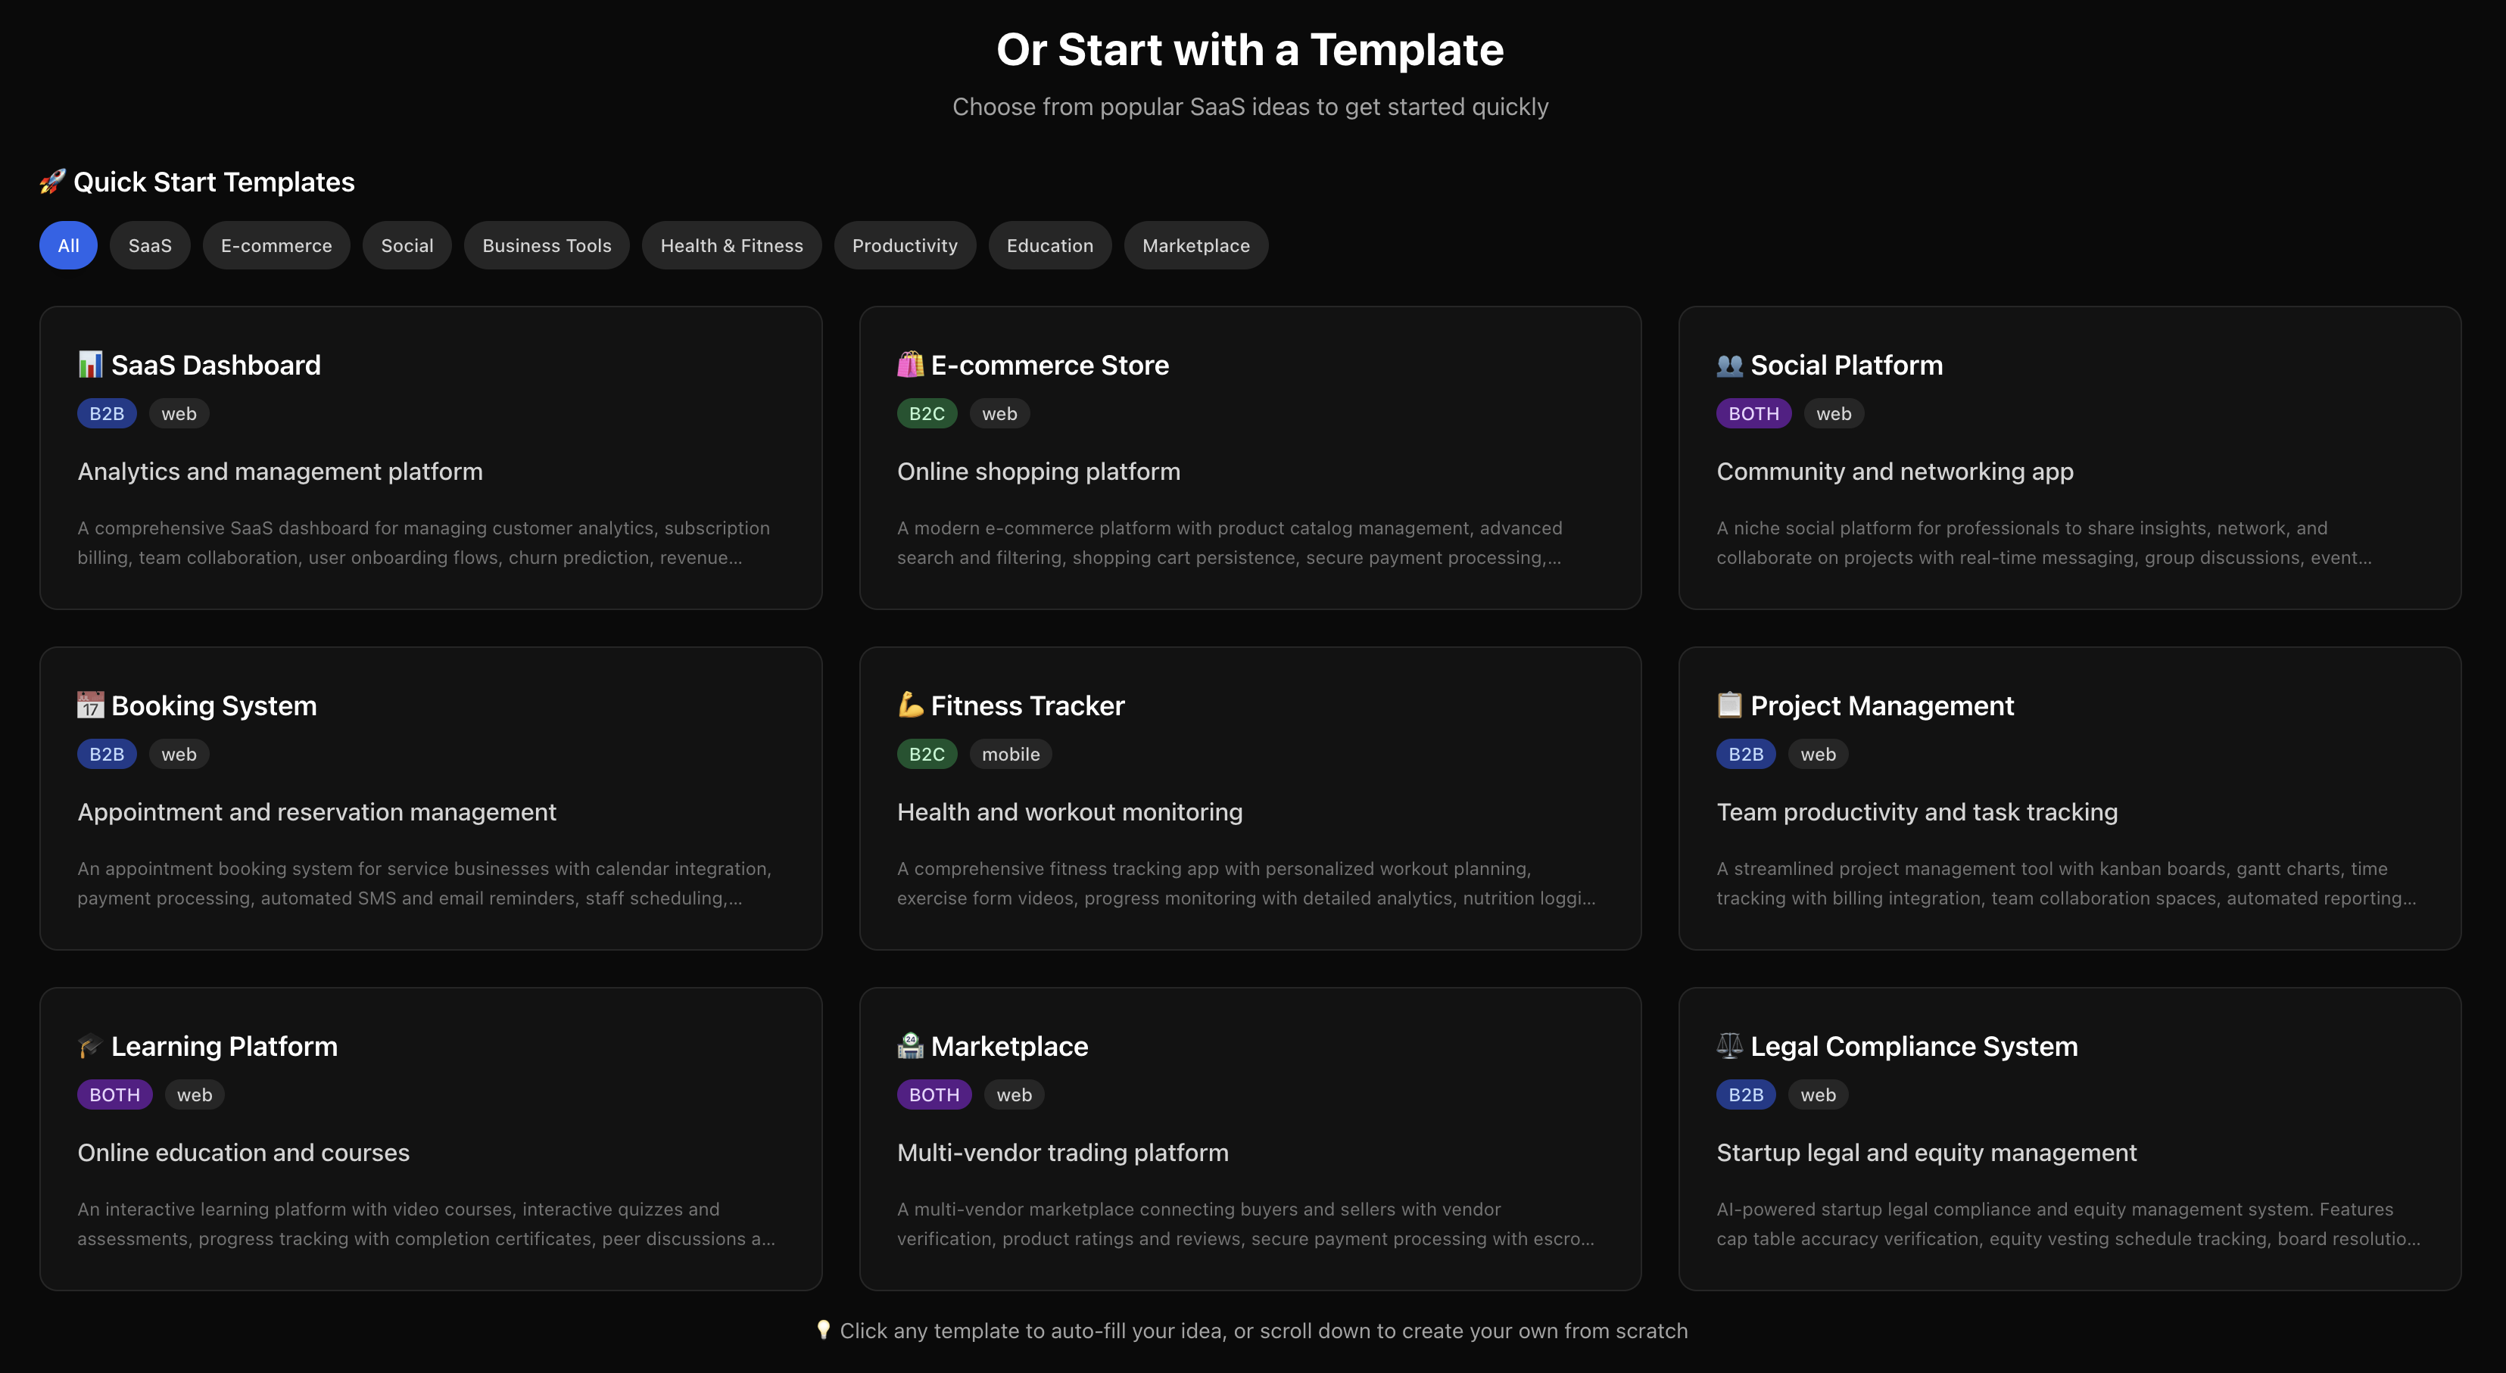Enable the SaaS category filter
2506x1373 pixels.
[x=150, y=245]
